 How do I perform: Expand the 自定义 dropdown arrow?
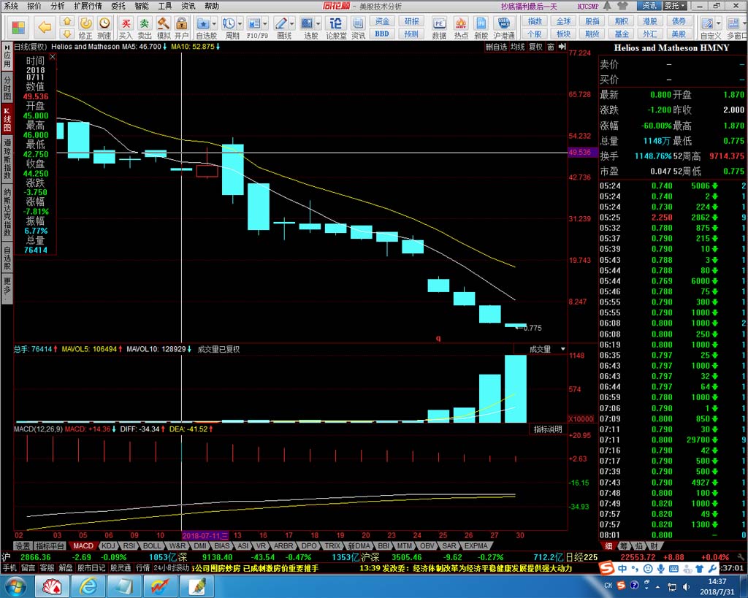pos(718,23)
